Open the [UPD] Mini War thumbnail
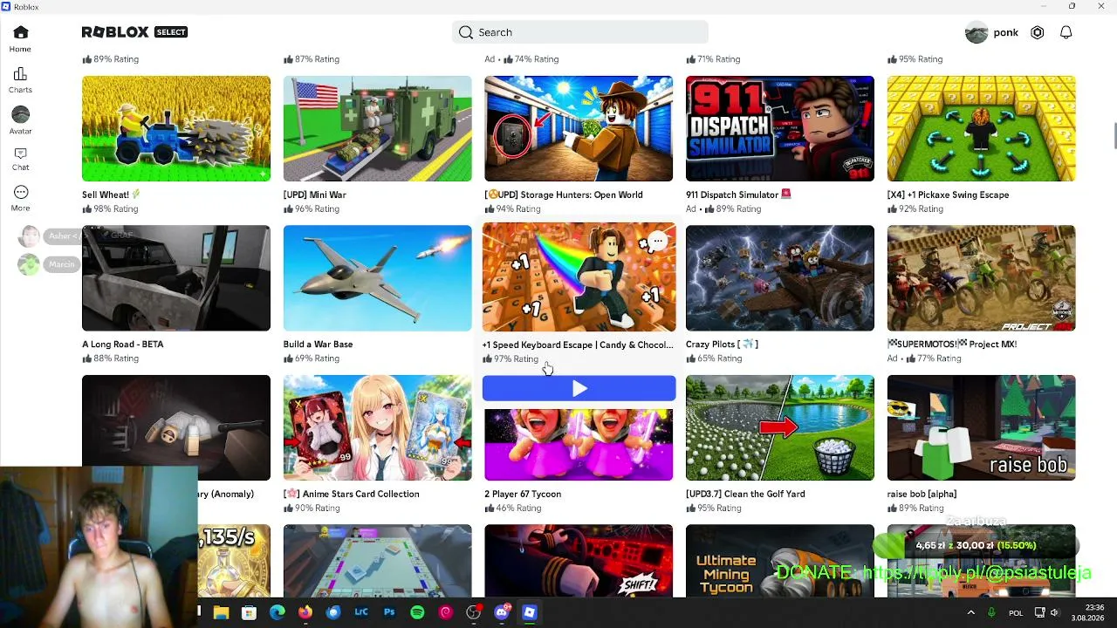The height and width of the screenshot is (628, 1117). (377, 128)
